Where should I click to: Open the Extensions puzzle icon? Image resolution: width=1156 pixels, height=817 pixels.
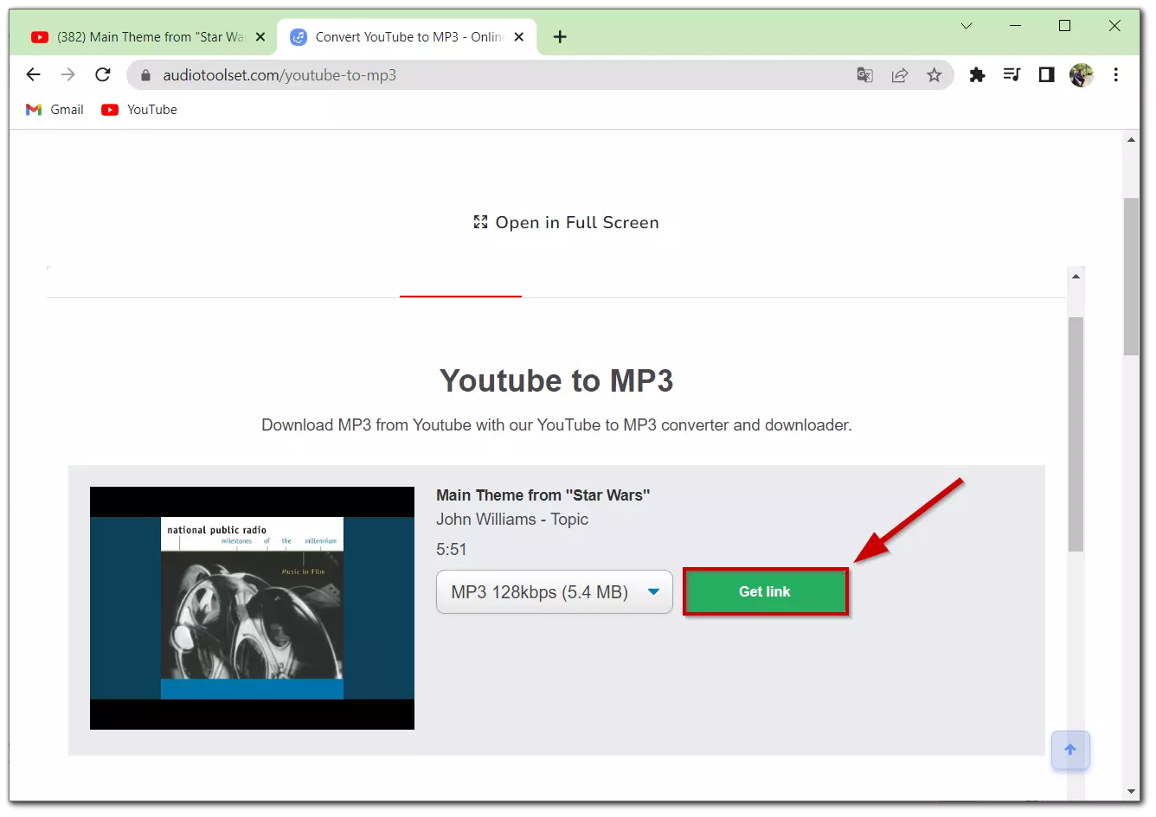point(978,75)
